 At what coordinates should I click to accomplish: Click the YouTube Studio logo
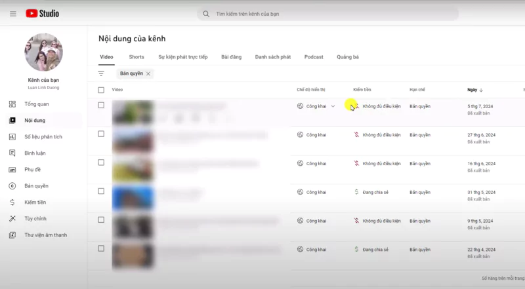[42, 13]
